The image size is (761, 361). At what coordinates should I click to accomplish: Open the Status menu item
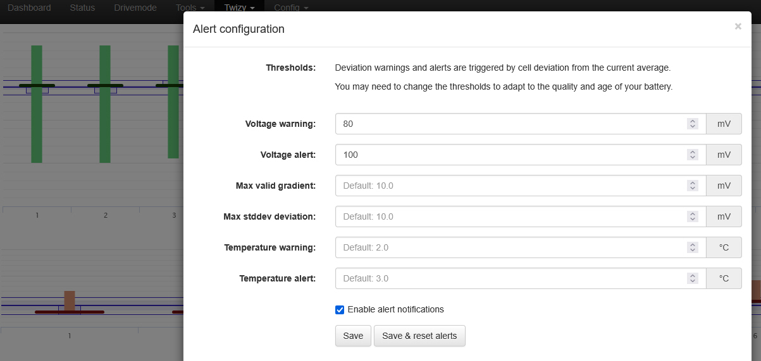point(82,8)
